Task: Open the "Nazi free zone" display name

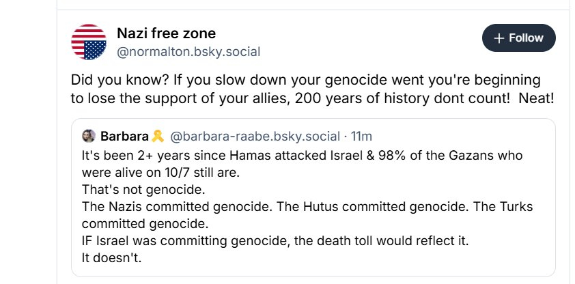Action: 167,33
